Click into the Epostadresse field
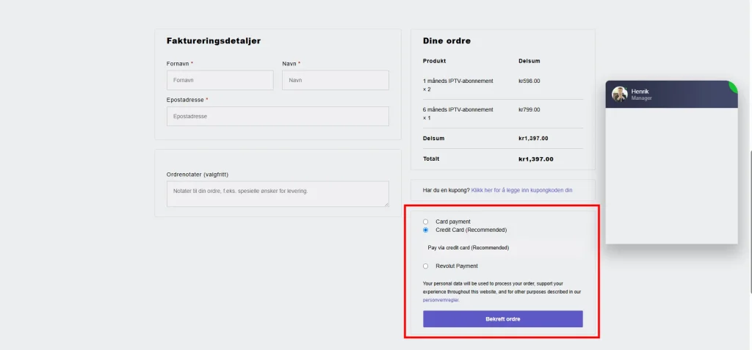This screenshot has height=350, width=752. pos(278,116)
